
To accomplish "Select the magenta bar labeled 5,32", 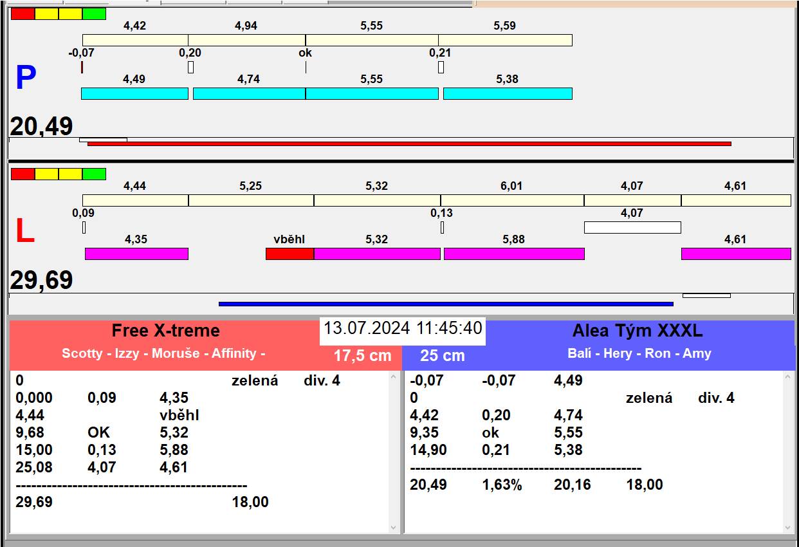I will (x=377, y=254).
